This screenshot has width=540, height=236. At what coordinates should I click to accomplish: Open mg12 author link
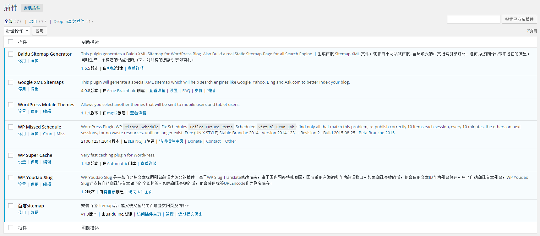(112, 113)
